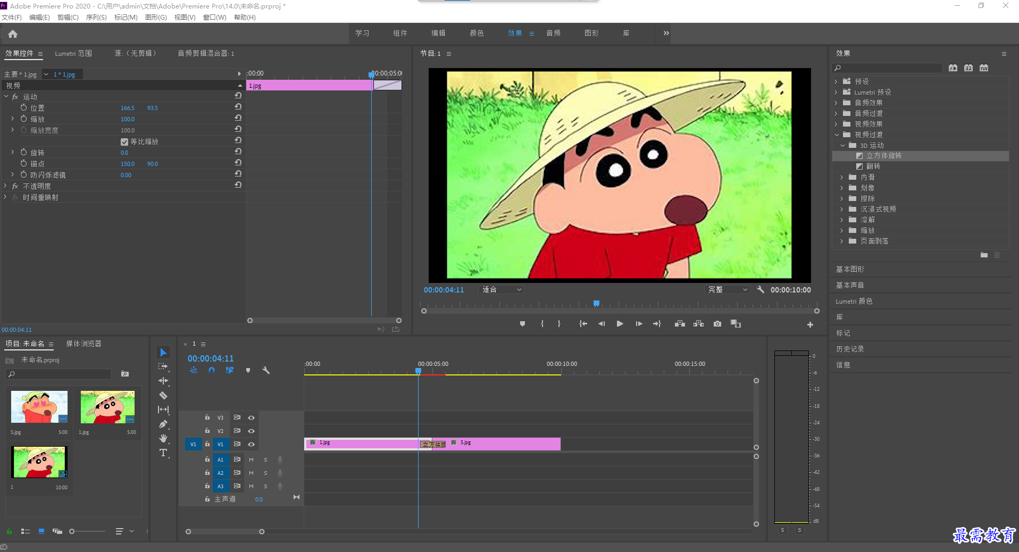
Task: Mute audio track A1
Action: (251, 459)
